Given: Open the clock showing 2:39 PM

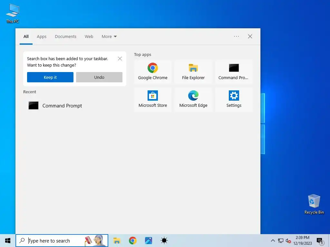Looking at the screenshot, I should [302, 241].
